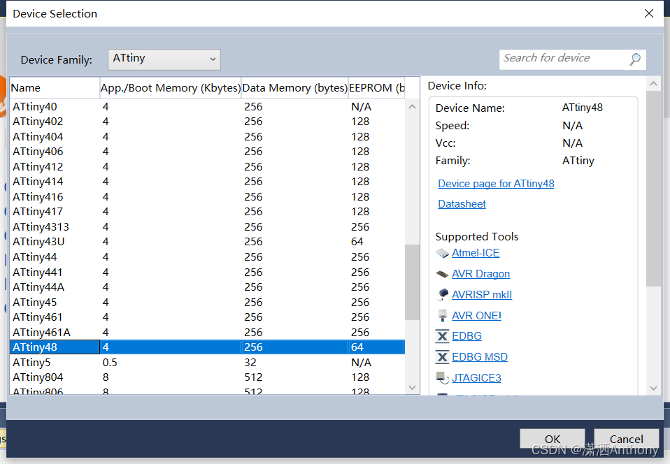Select the ATtiny5 row

pyautogui.click(x=207, y=363)
